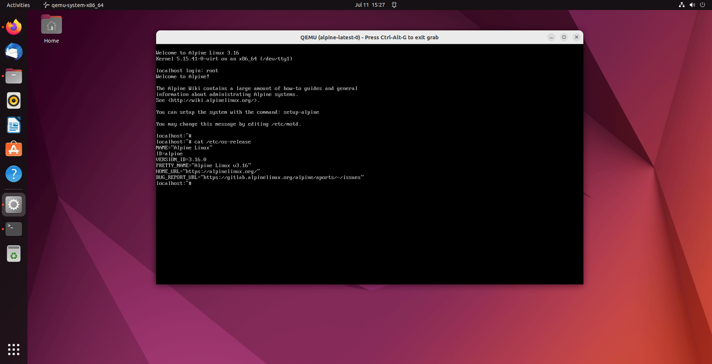Image resolution: width=712 pixels, height=364 pixels.
Task: Open Settings gear in the dock
Action: pyautogui.click(x=14, y=205)
